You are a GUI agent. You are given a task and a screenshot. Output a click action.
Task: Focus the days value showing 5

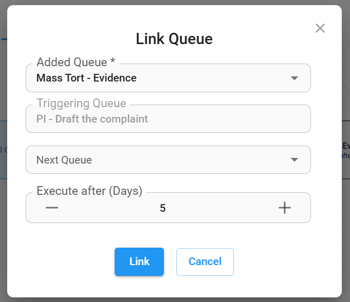pos(163,208)
